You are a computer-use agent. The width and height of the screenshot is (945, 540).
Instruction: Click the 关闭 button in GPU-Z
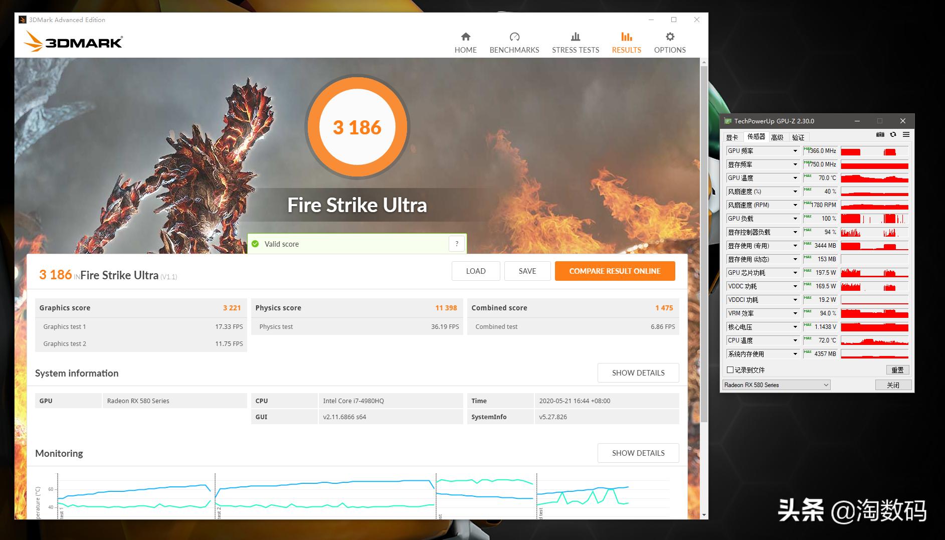893,385
